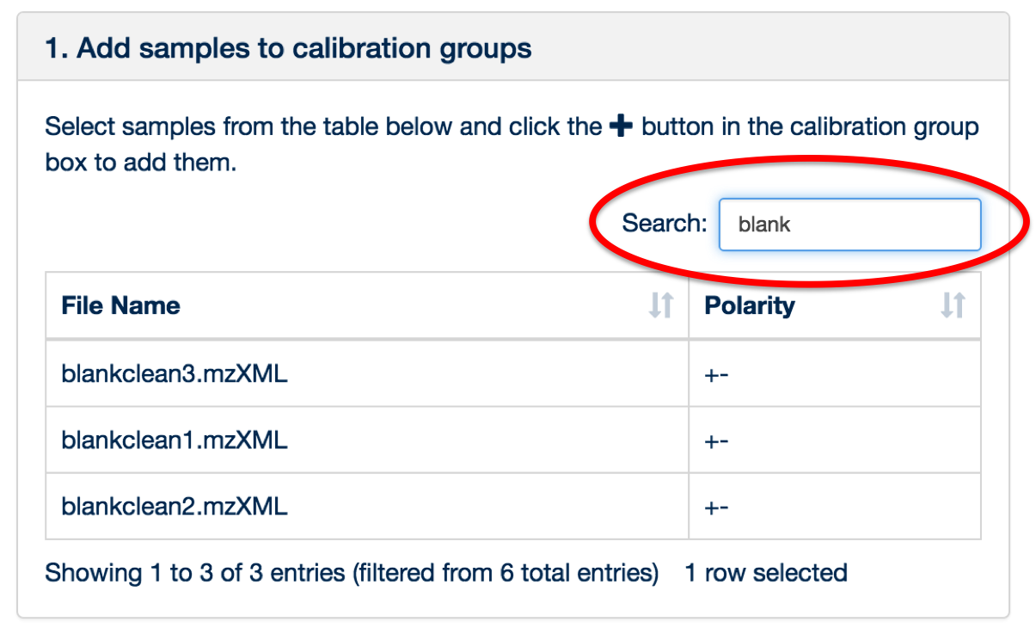Focus the Search input containing 'blank'
This screenshot has width=1036, height=634.
[849, 225]
